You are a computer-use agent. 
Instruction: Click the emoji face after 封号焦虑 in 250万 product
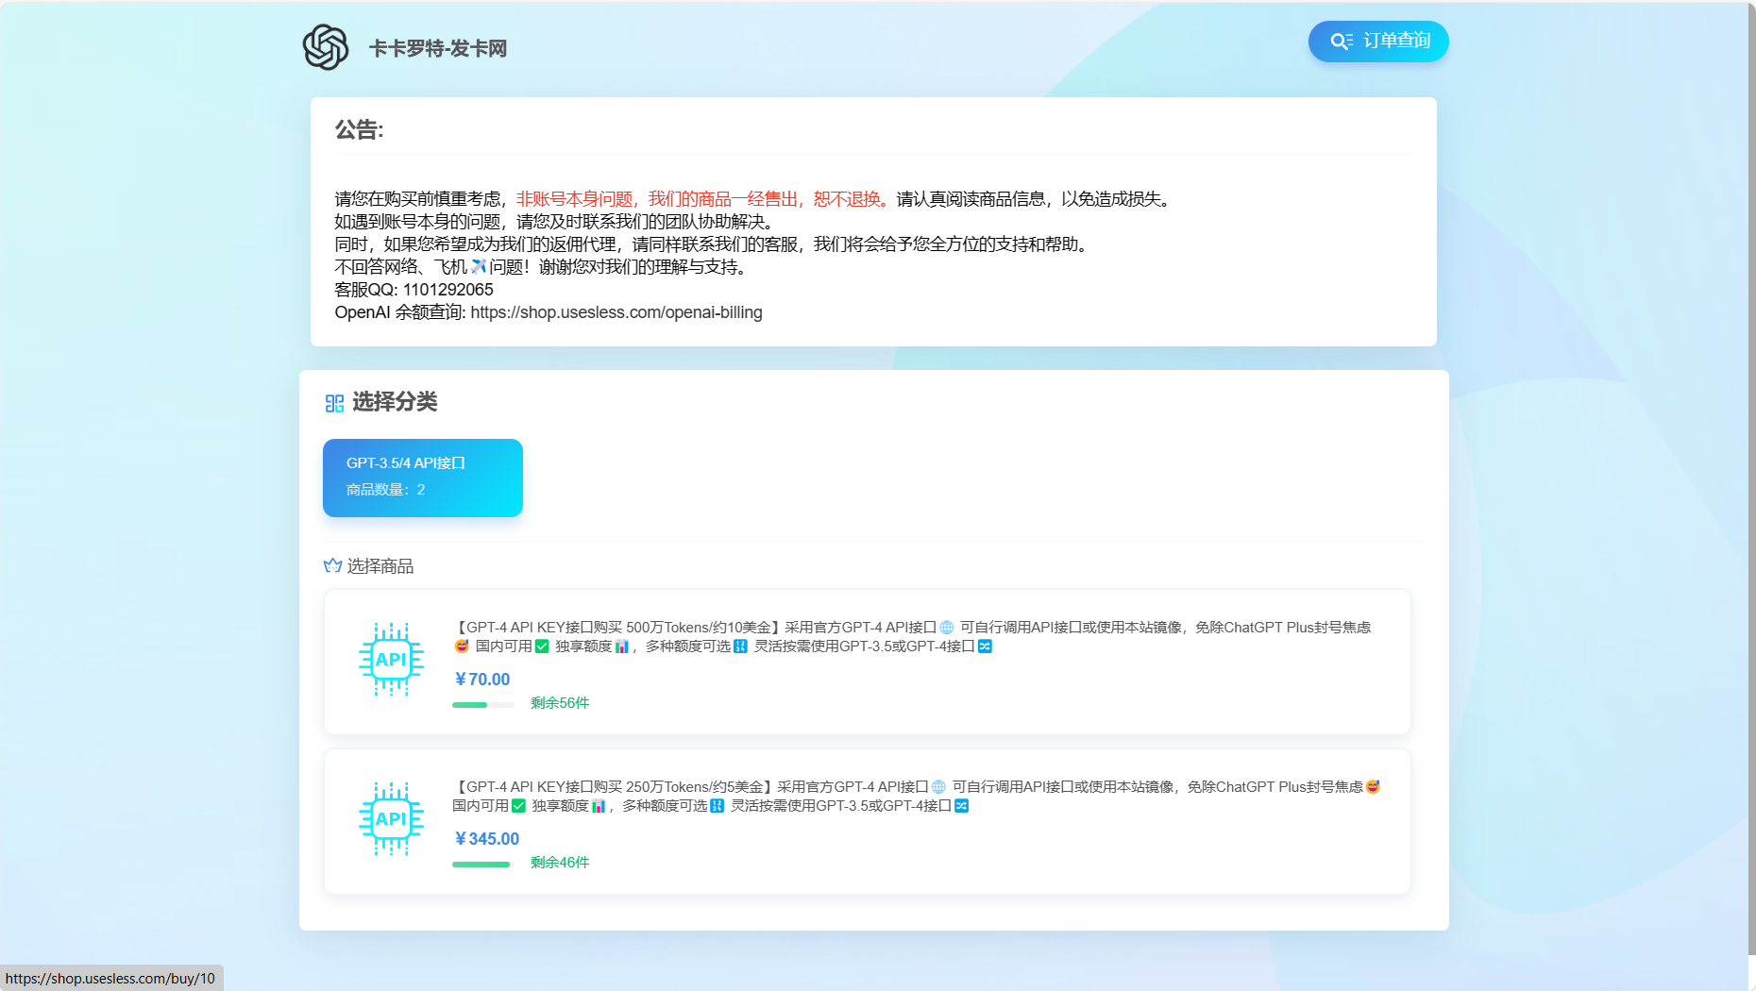(x=1373, y=787)
